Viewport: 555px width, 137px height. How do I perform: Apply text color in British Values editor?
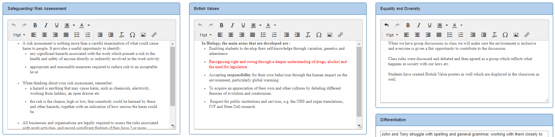tap(268, 25)
